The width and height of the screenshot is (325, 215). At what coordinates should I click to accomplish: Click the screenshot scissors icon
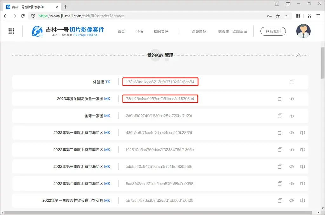pyautogui.click(x=309, y=16)
